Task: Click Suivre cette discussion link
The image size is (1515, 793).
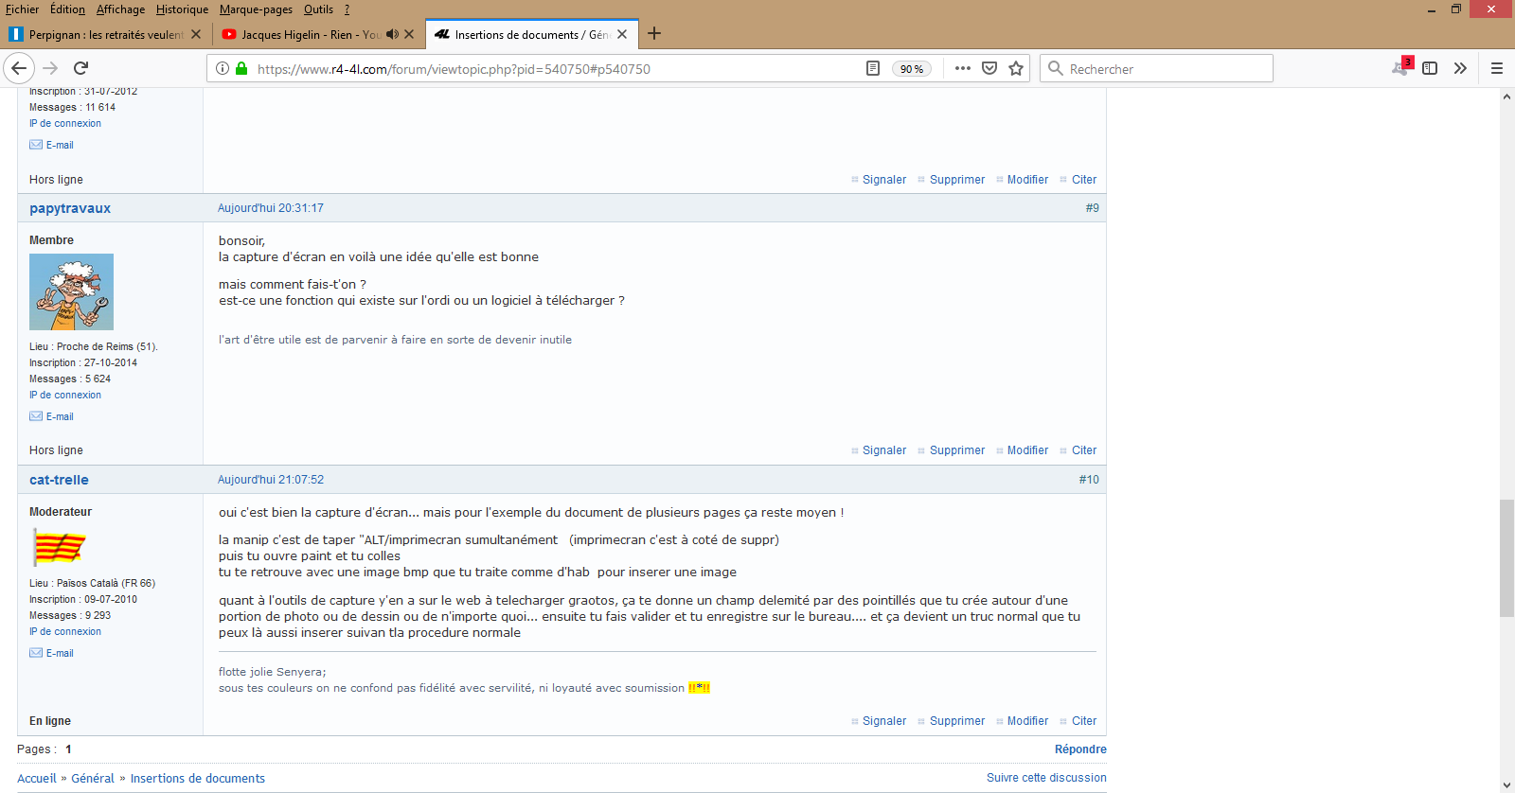Action: tap(1046, 778)
